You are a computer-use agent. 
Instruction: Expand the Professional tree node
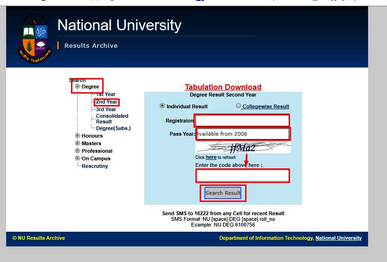tap(78, 151)
